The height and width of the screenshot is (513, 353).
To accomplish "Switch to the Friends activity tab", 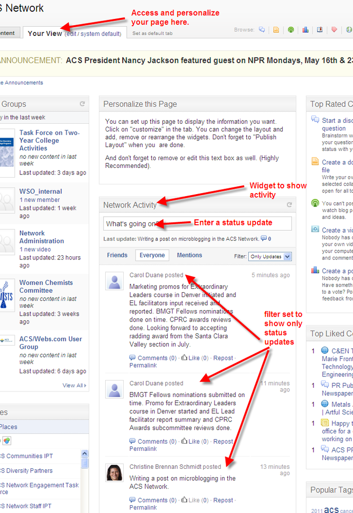I will pyautogui.click(x=117, y=255).
